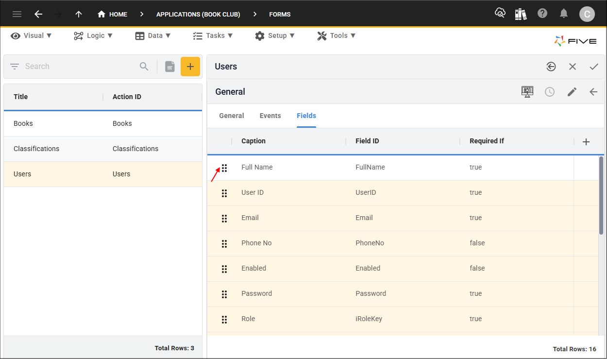Sort by the Title column header
The width and height of the screenshot is (607, 359).
click(21, 97)
